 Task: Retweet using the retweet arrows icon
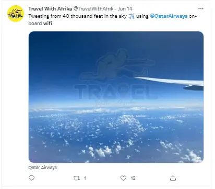[x=77, y=178]
